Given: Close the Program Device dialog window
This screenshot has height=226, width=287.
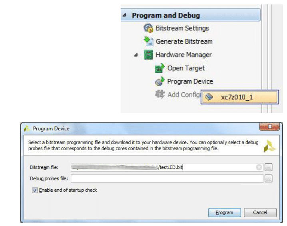Looking at the screenshot, I should (269, 127).
